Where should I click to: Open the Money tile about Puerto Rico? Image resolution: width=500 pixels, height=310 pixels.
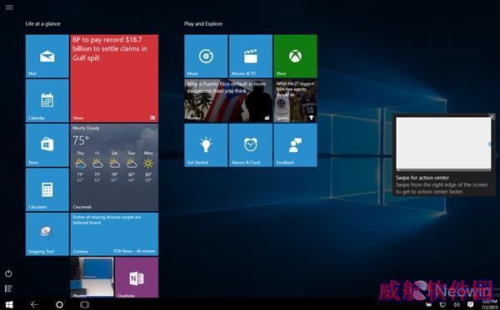click(228, 101)
